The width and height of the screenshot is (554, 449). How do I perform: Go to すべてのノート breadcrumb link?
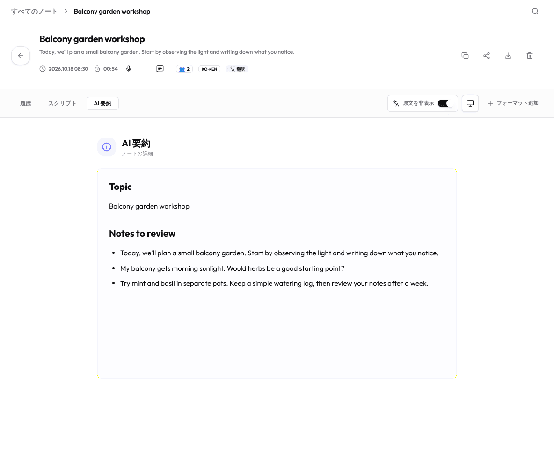34,11
